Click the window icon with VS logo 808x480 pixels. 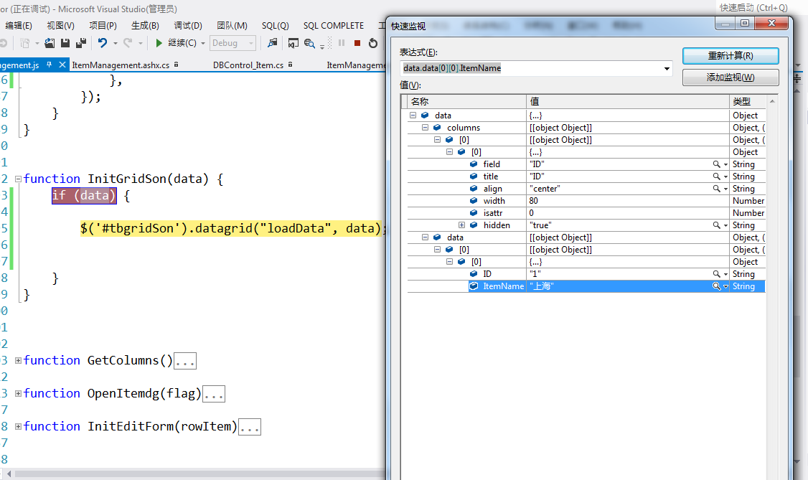tap(293, 43)
